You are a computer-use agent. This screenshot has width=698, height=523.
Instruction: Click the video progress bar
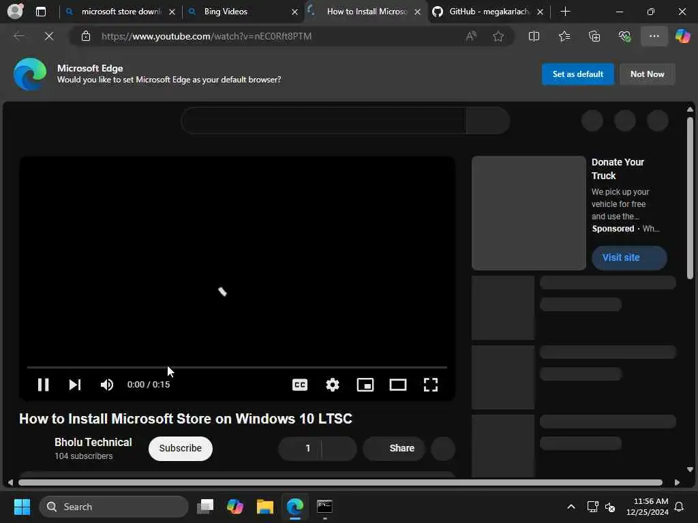[237, 367]
